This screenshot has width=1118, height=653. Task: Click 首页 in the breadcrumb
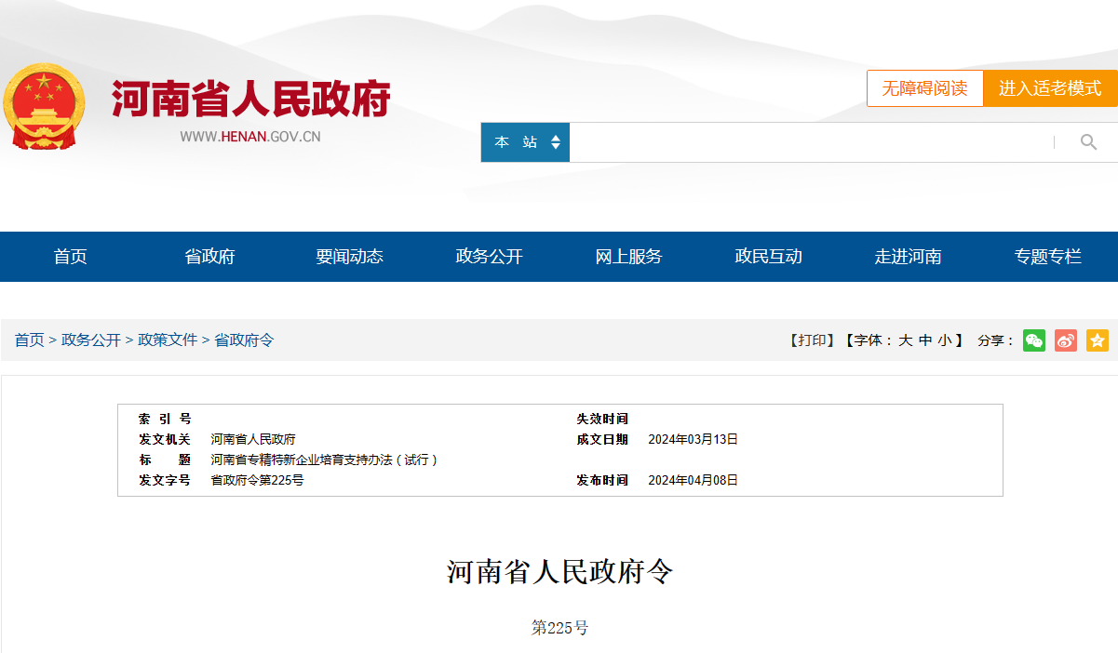pyautogui.click(x=29, y=340)
